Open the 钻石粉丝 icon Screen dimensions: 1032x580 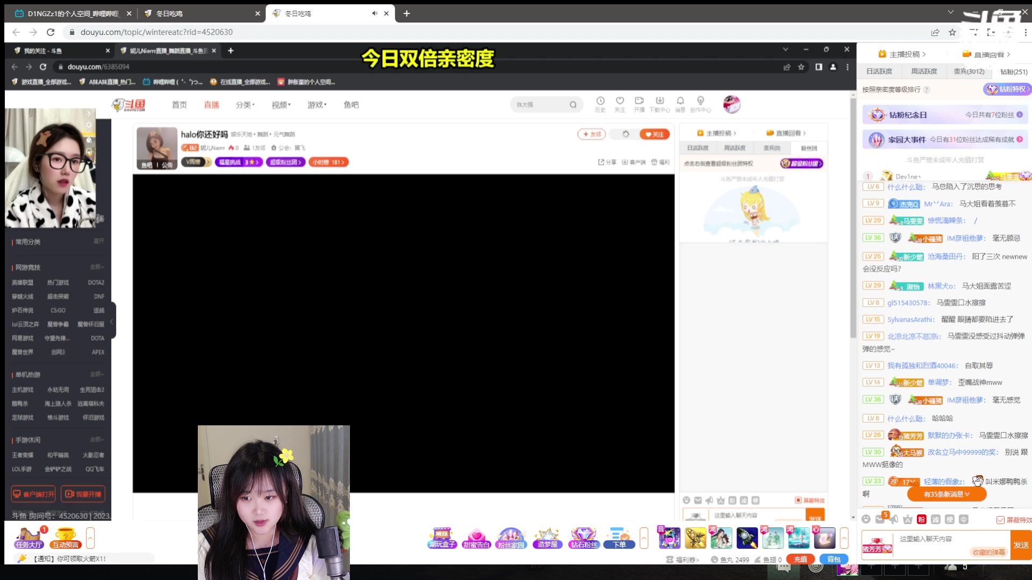584,538
